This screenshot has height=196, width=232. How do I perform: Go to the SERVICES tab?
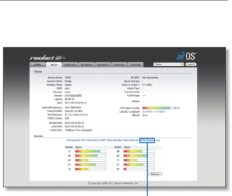point(119,65)
